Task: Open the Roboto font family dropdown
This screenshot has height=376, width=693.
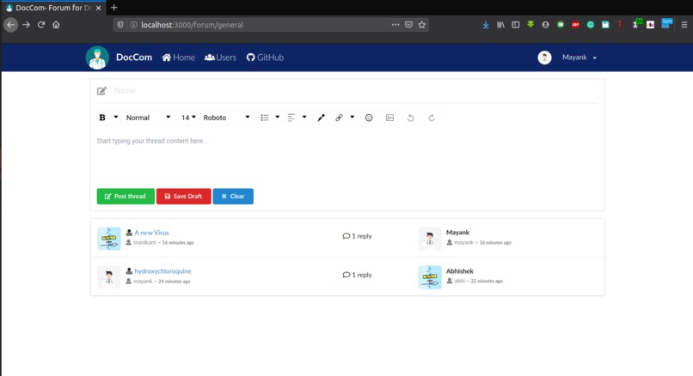Action: pyautogui.click(x=226, y=118)
